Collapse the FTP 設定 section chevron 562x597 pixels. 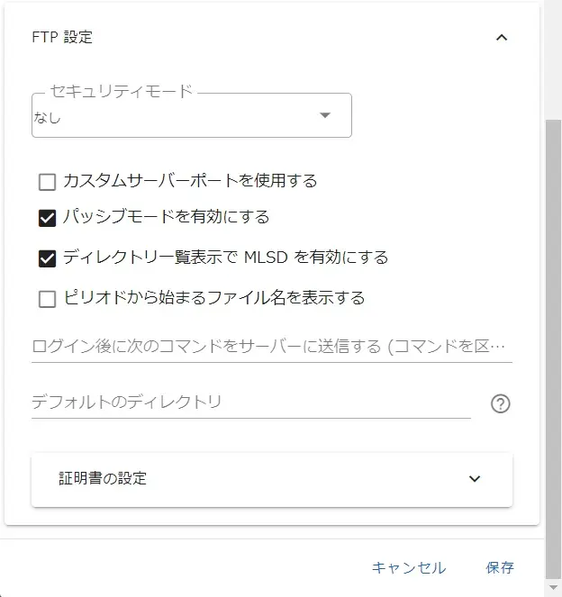point(502,38)
